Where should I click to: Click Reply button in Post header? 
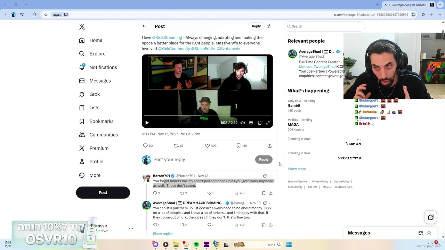256,26
